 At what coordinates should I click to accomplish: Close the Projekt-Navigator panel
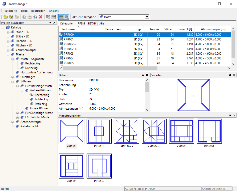pos(54,23)
